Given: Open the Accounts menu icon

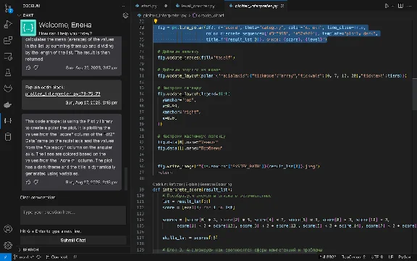Looking at the screenshot, I should (8, 229).
